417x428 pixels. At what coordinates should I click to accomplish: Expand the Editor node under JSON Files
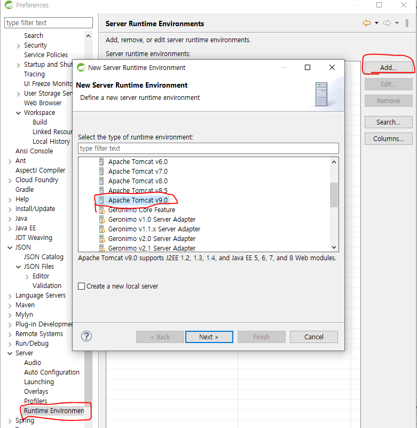tap(27, 277)
